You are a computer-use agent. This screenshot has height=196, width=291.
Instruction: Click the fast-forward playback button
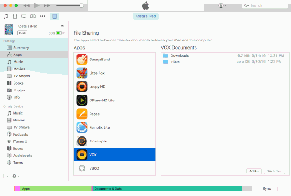[x=47, y=5]
